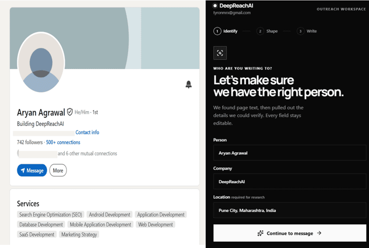Viewport: 369px width, 248px height.
Task: Click the notification bell icon on profile
Action: pos(189,84)
